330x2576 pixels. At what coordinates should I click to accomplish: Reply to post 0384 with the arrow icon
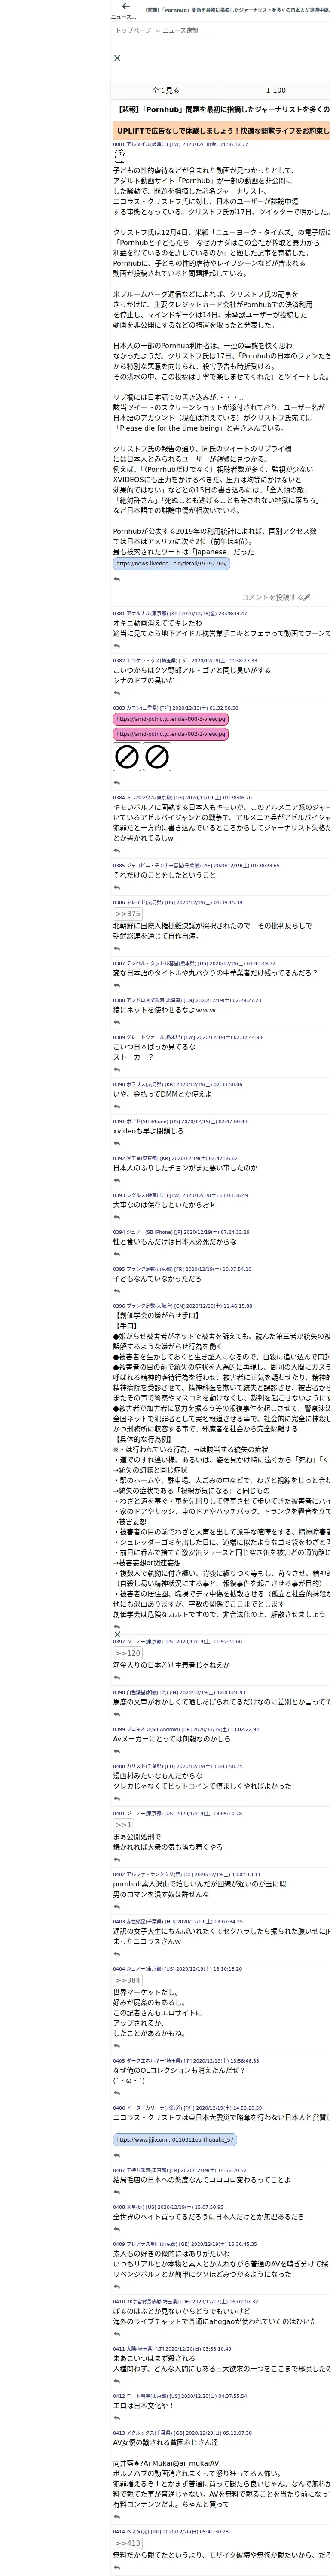[117, 852]
